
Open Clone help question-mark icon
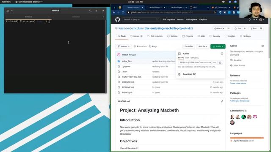coord(222,54)
